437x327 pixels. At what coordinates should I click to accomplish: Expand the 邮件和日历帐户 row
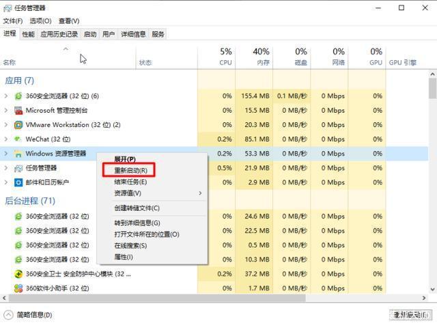[x=6, y=182]
